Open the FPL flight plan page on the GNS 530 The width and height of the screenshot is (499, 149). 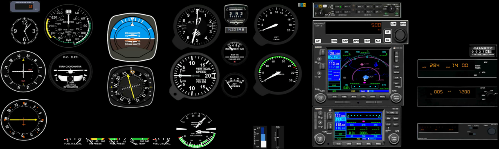[363, 96]
